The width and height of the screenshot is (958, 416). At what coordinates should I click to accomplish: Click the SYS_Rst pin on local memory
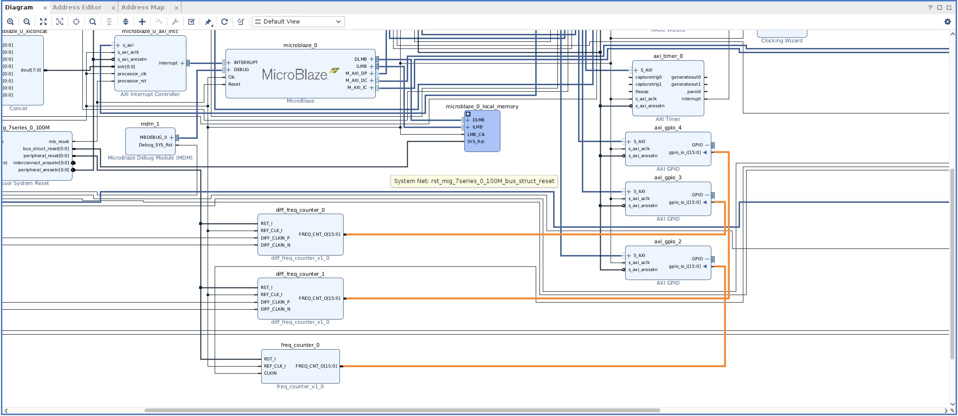click(x=475, y=142)
